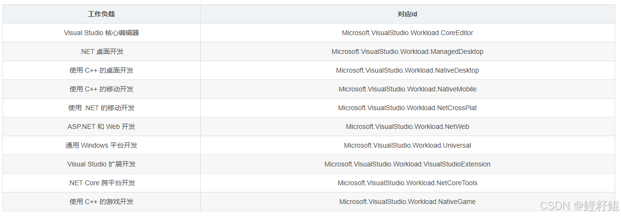621x216 pixels.
Task: Select the Workload.NativeGame id cell
Action: pos(407,202)
